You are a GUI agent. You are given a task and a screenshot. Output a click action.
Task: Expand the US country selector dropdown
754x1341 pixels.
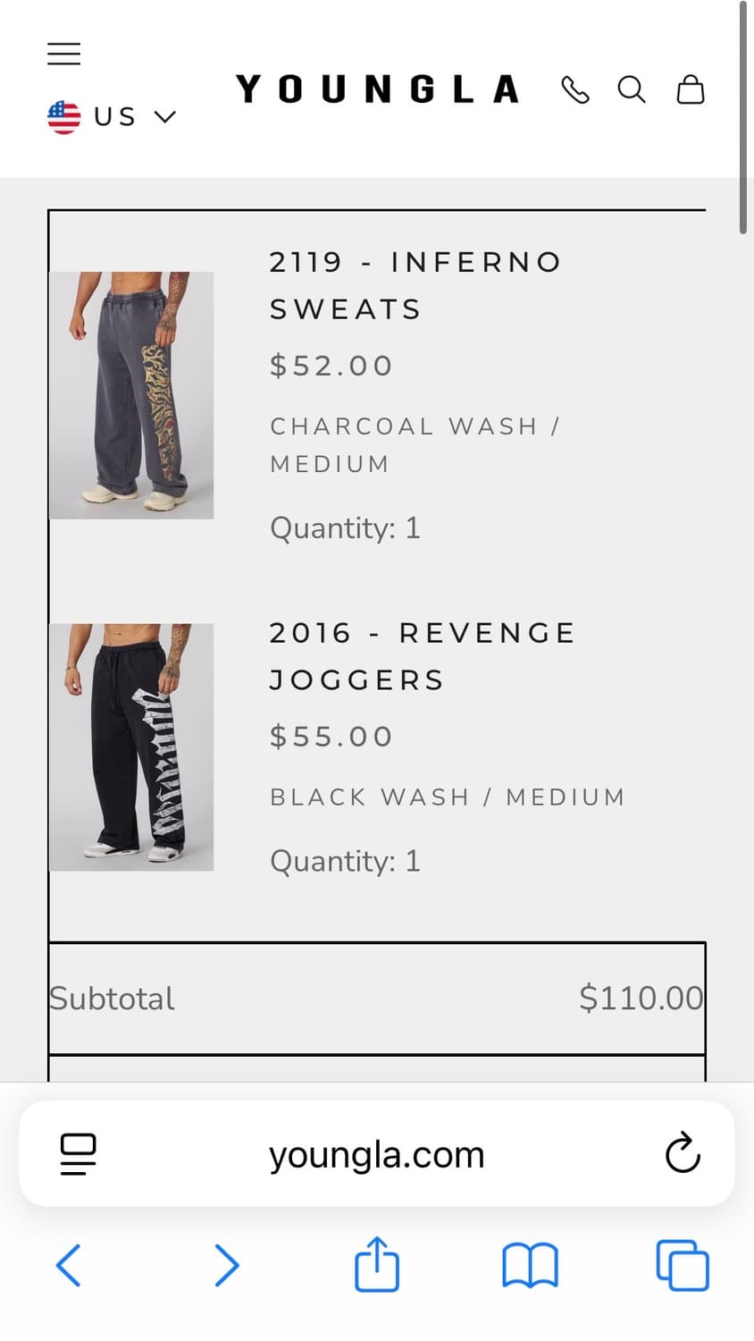(x=112, y=117)
